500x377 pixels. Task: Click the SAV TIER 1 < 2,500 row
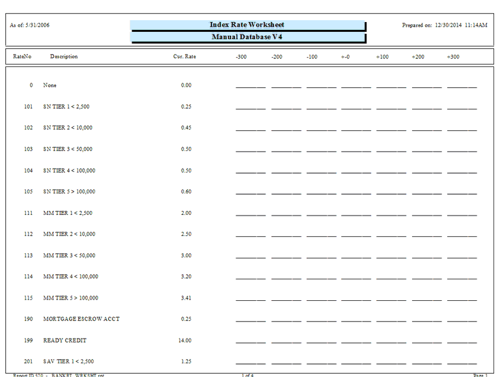pyautogui.click(x=68, y=361)
